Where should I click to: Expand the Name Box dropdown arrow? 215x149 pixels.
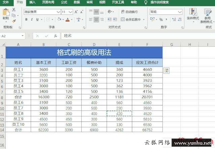[23, 36]
